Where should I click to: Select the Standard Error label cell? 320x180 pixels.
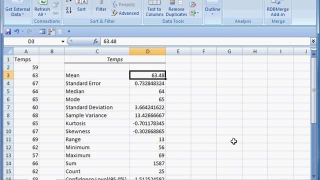tap(97, 83)
